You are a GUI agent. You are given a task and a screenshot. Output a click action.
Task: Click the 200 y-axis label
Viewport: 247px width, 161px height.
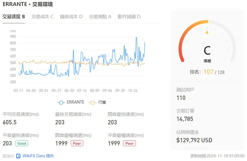coord(13,82)
